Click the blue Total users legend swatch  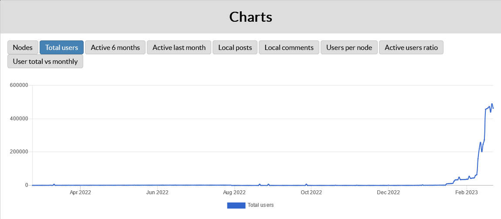coord(236,205)
